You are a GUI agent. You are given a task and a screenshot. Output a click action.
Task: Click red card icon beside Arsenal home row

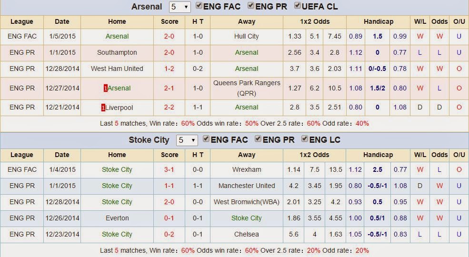pyautogui.click(x=106, y=88)
